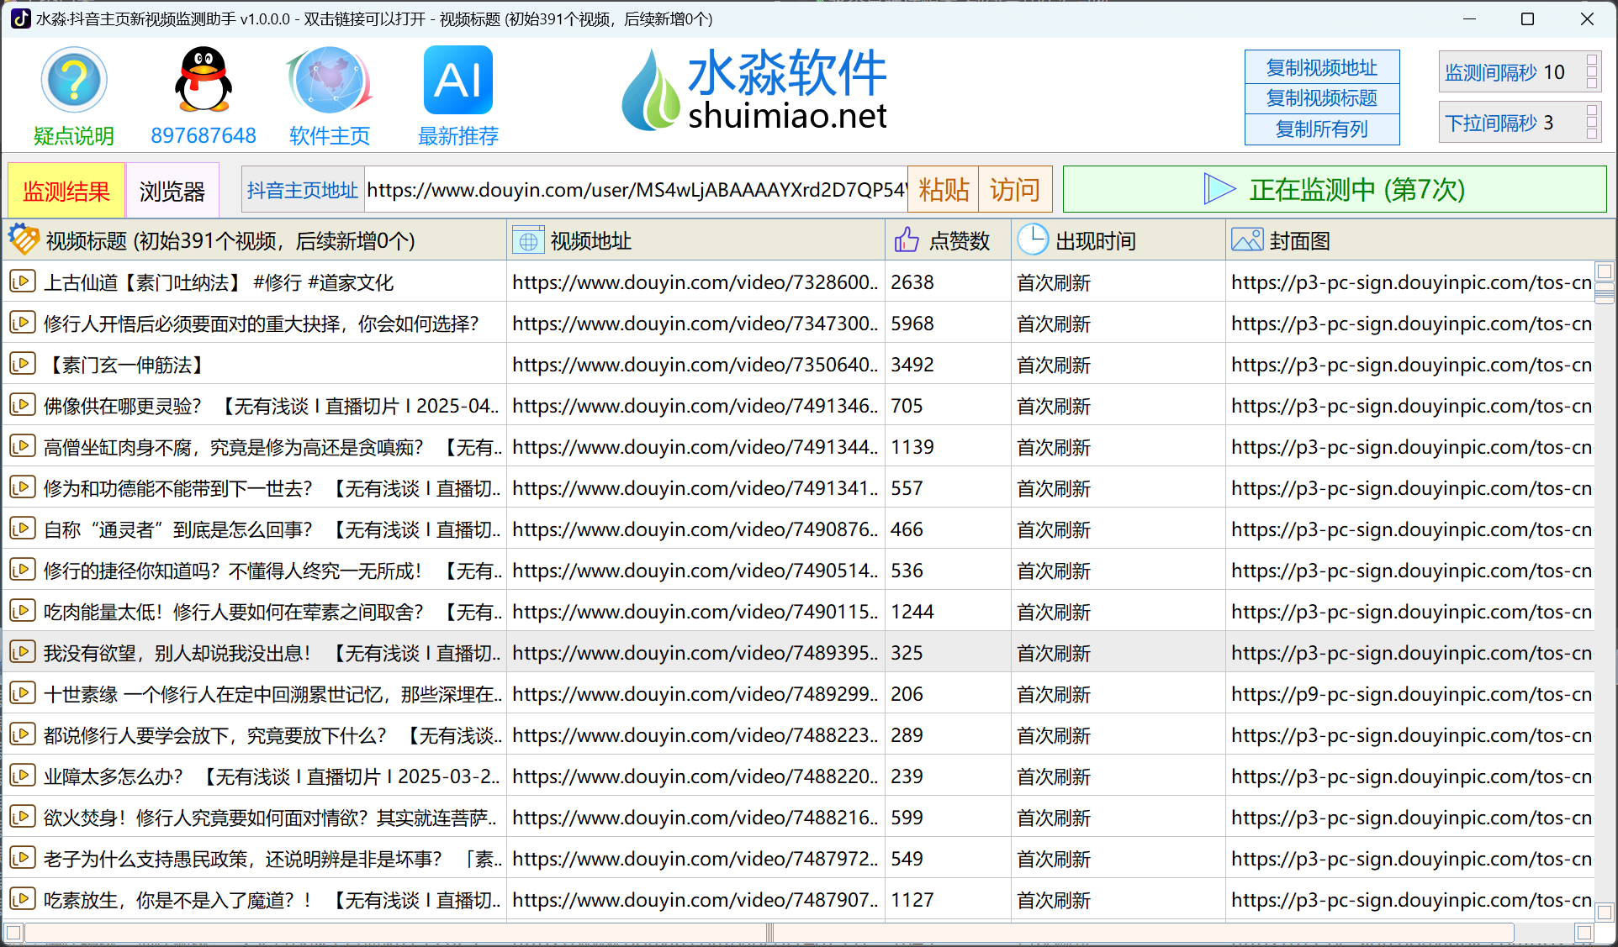This screenshot has height=947, width=1618.
Task: Decrease the 下拉间隔秒 stepper down arrow
Action: [1592, 132]
